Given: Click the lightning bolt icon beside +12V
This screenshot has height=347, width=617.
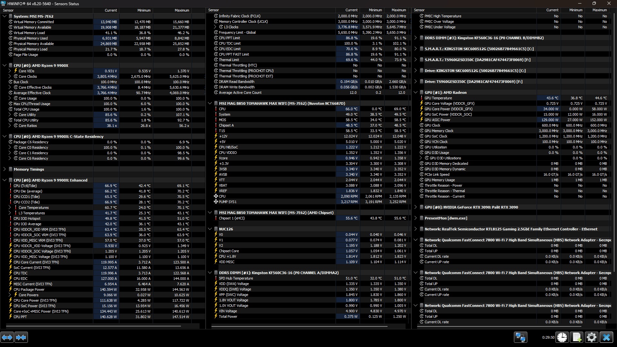Looking at the screenshot, I should pos(216,136).
